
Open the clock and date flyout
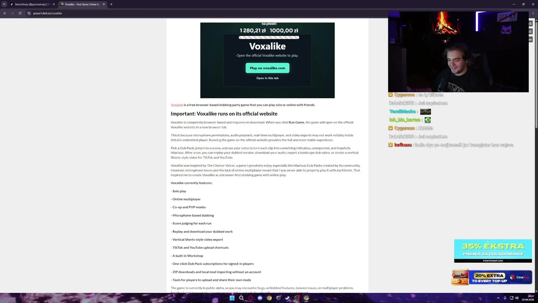527,298
